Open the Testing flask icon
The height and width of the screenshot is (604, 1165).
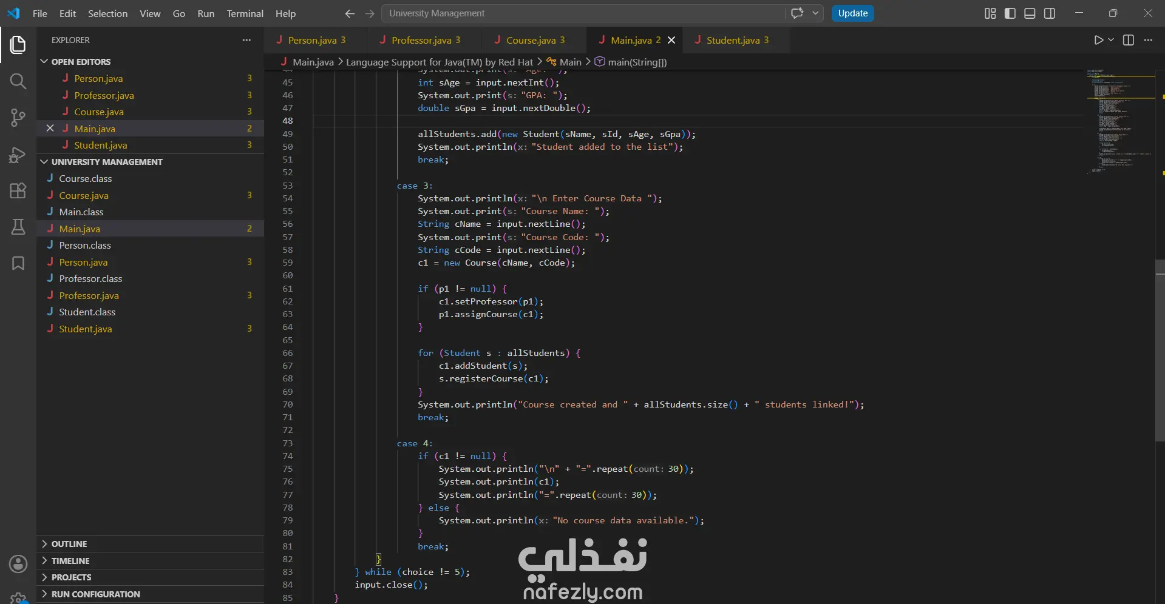point(18,227)
